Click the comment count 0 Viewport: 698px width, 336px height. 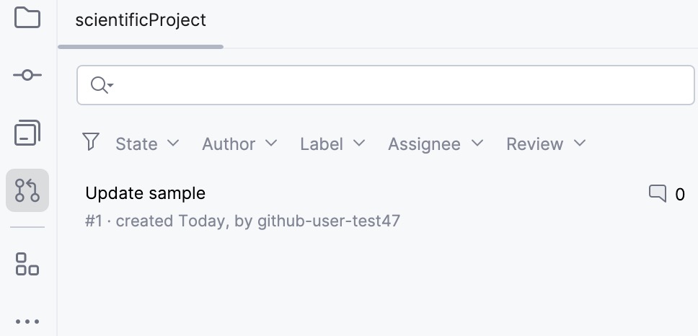pyautogui.click(x=680, y=194)
